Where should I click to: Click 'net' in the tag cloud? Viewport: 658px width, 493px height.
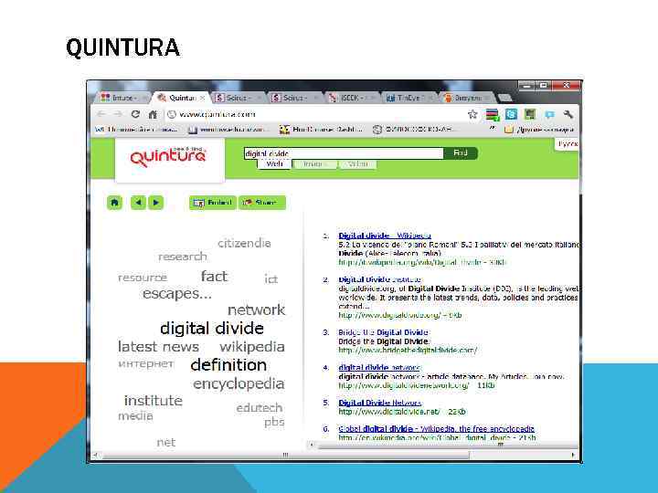(x=166, y=442)
